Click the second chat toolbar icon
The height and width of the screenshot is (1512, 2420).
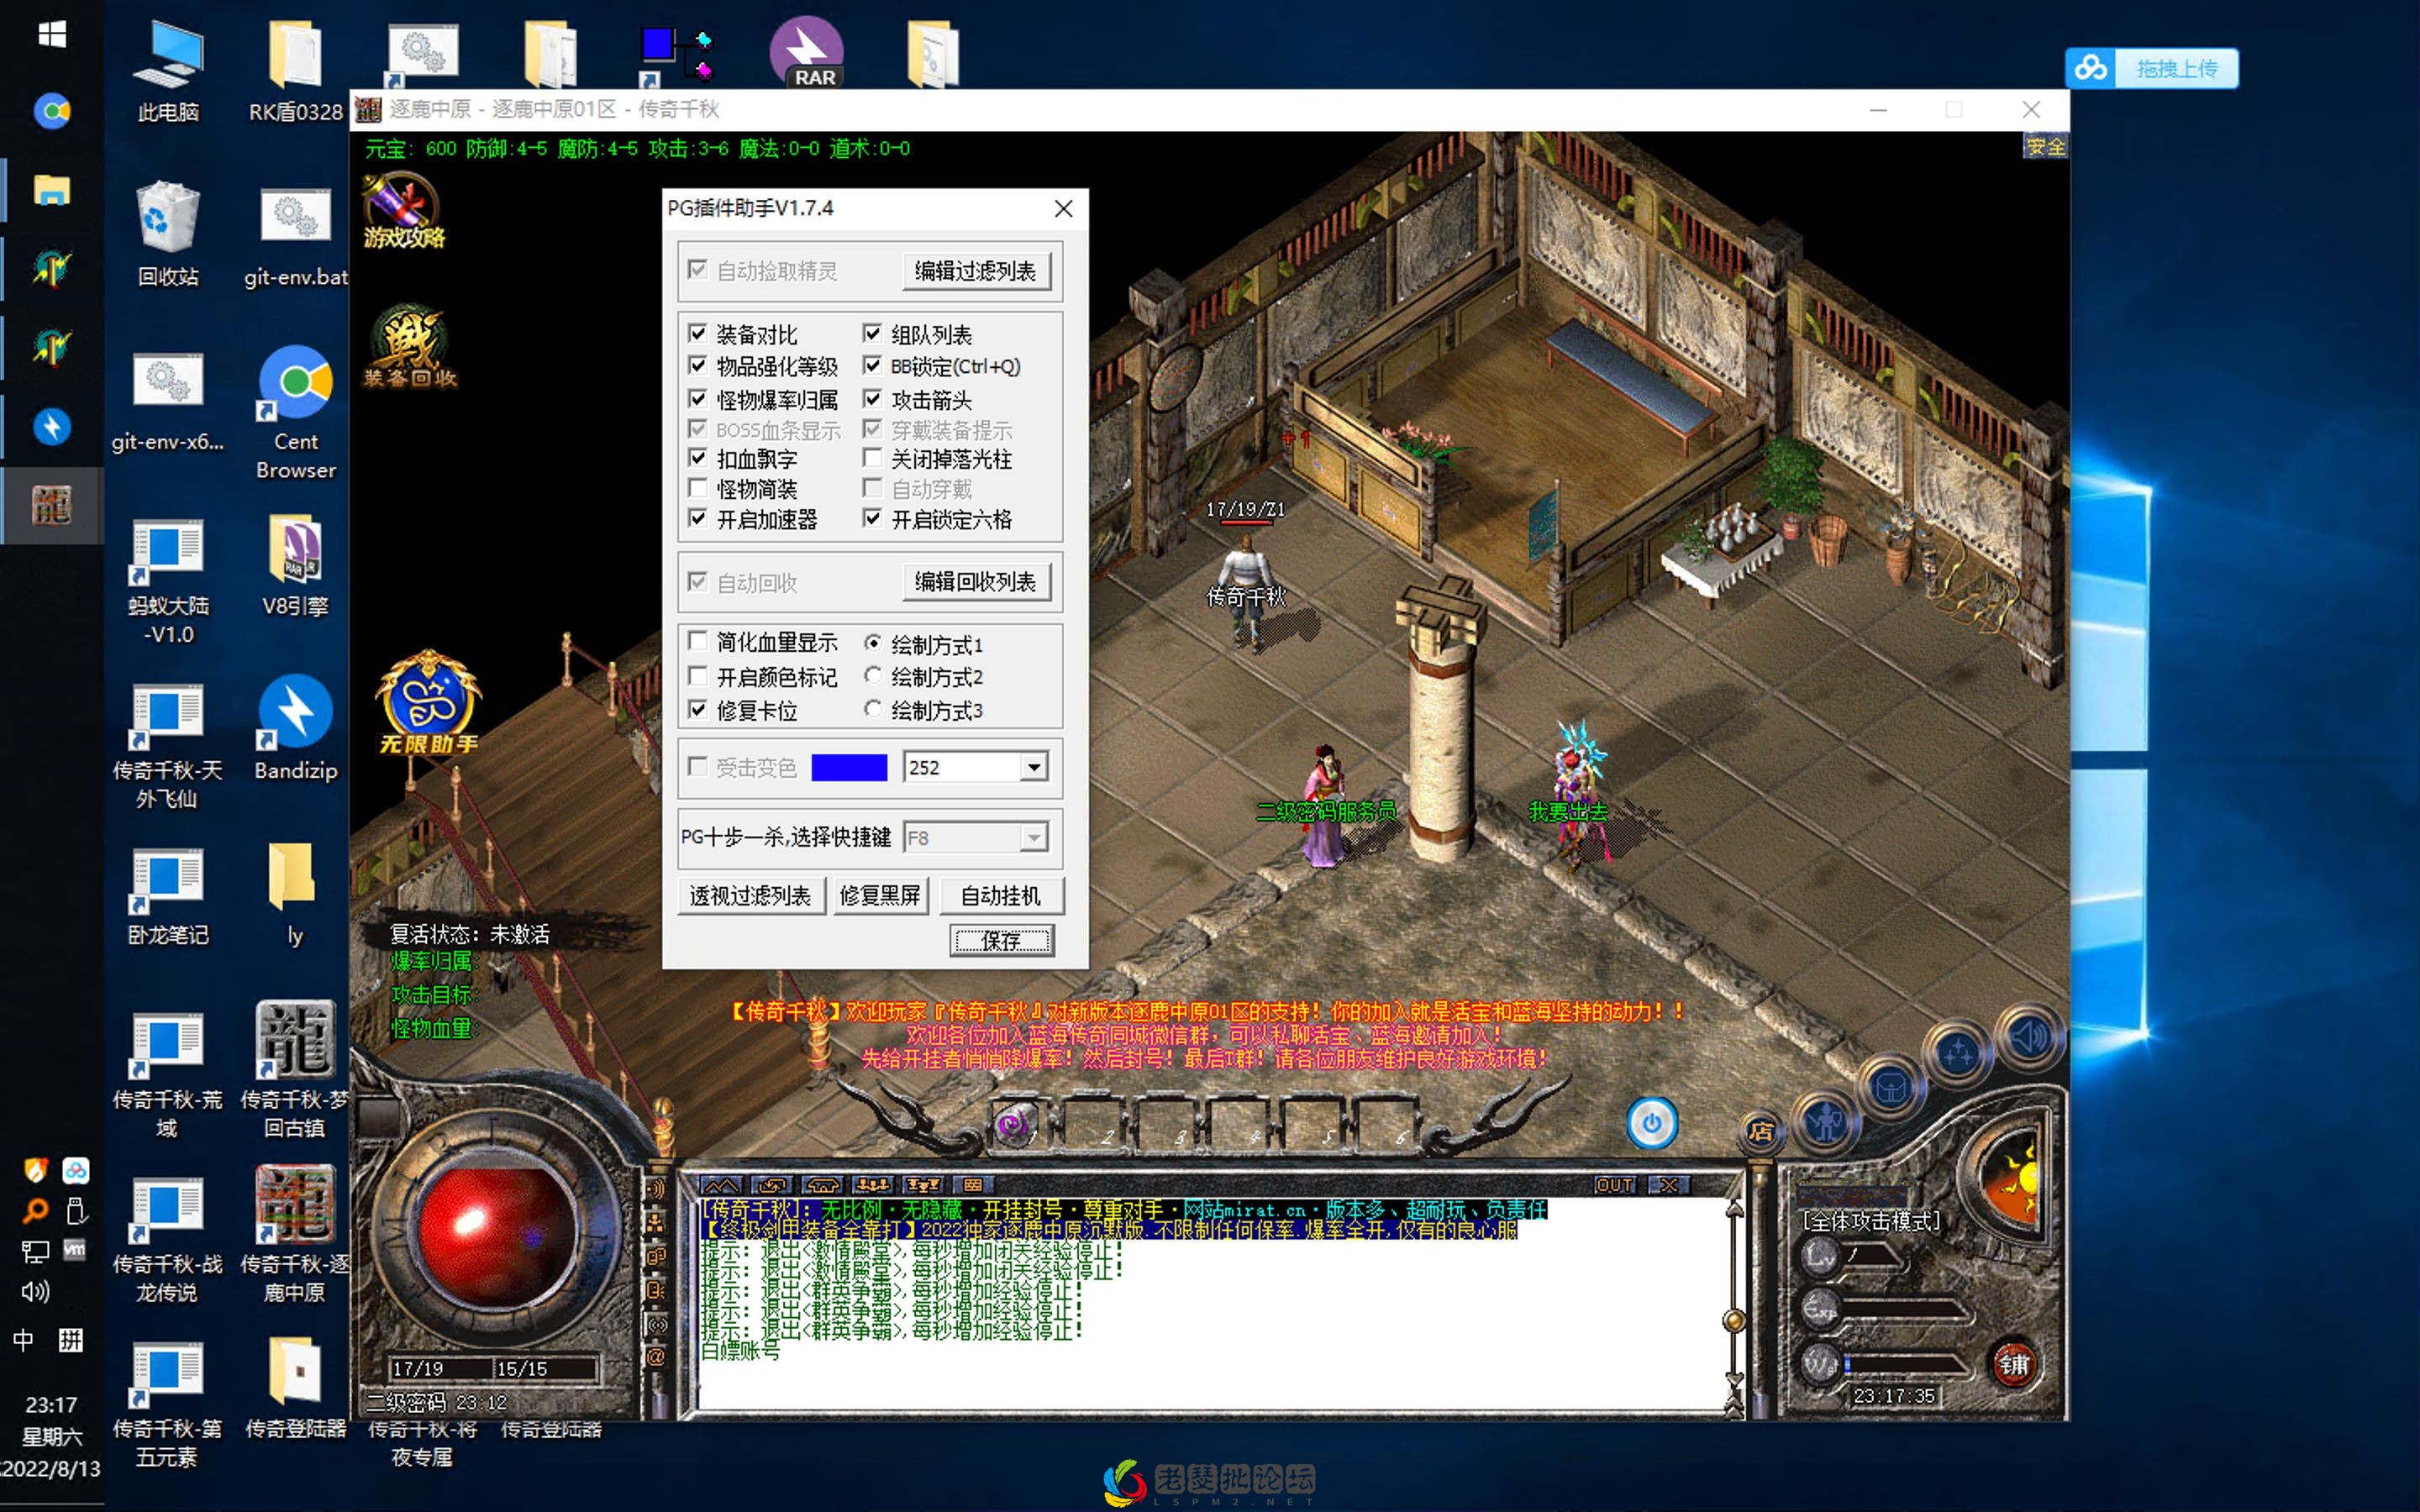coord(772,1185)
